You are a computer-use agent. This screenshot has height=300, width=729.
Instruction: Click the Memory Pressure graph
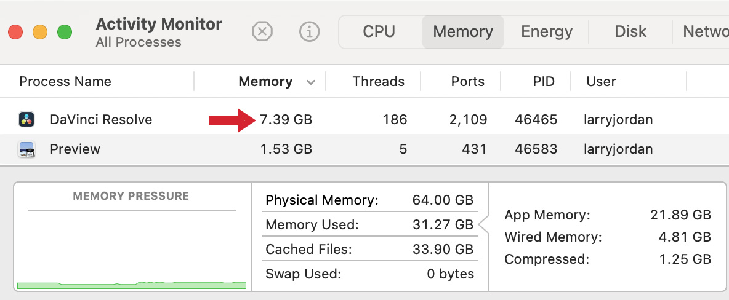pyautogui.click(x=131, y=246)
